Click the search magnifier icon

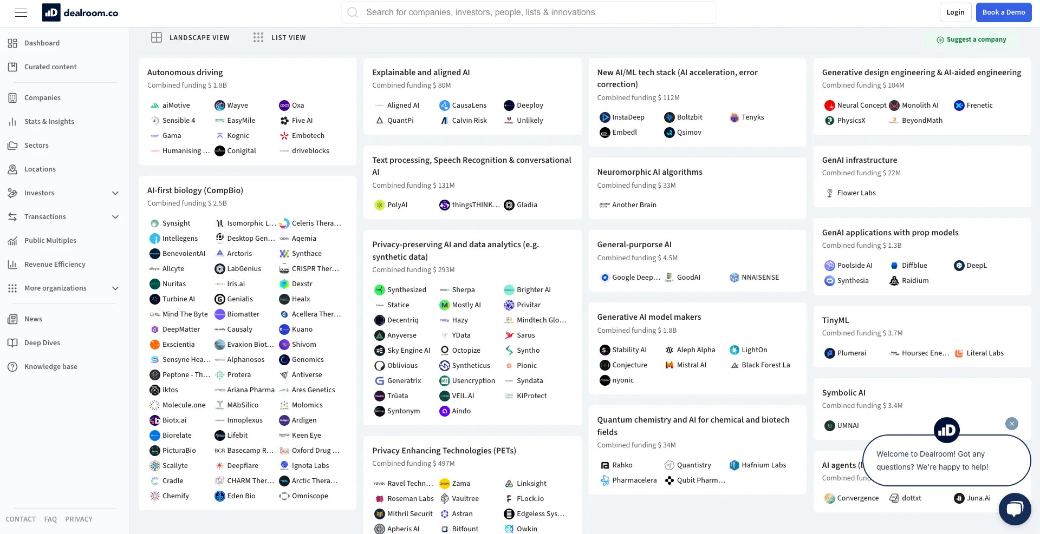tap(353, 12)
